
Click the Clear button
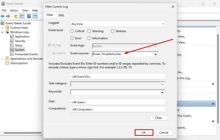pyautogui.click(x=159, y=118)
